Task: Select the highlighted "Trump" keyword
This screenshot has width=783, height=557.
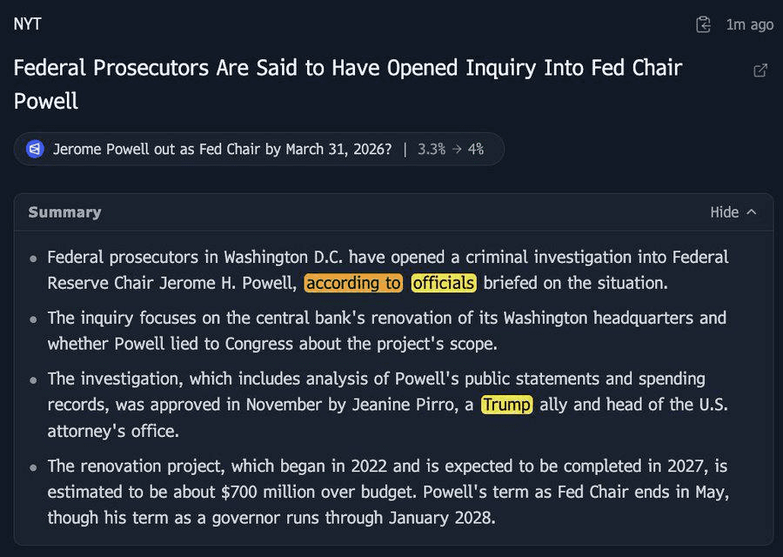Action: (x=506, y=405)
